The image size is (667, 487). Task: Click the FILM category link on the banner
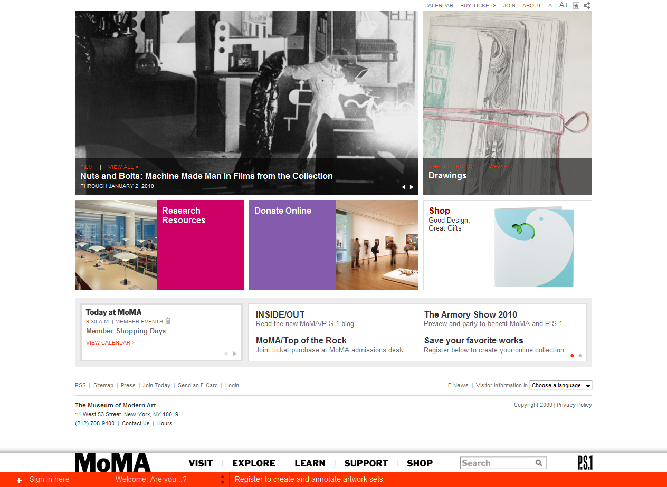[87, 167]
